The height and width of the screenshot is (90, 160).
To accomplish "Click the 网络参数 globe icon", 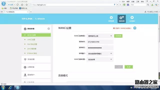I will click(25, 29).
